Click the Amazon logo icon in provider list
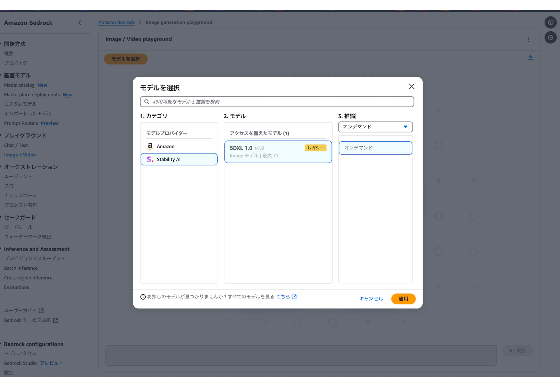The image size is (560, 387). click(x=150, y=146)
